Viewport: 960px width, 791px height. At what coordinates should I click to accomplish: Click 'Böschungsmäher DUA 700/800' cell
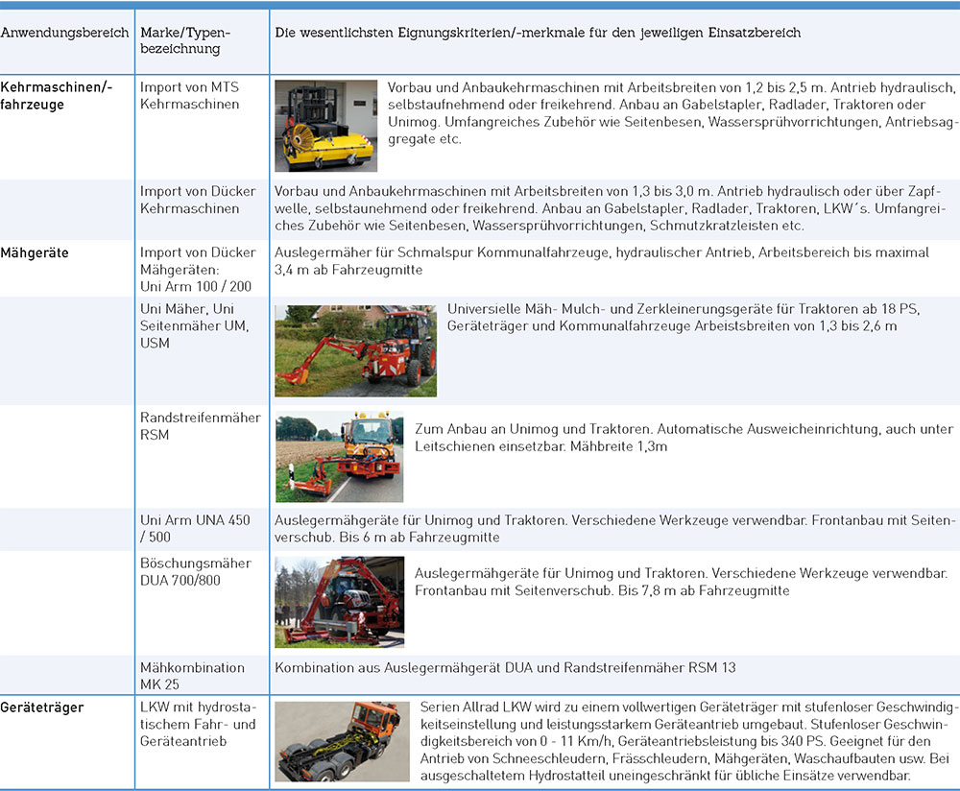(195, 572)
